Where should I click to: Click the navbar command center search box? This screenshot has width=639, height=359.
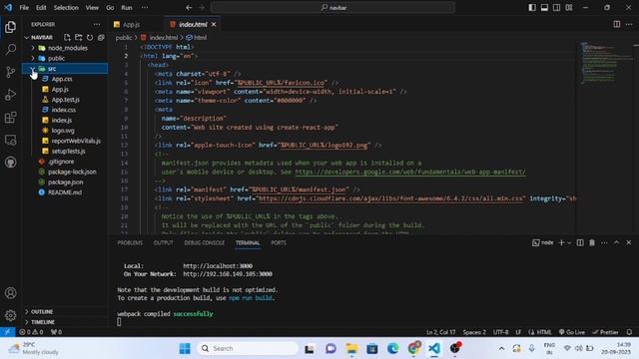[x=332, y=7]
